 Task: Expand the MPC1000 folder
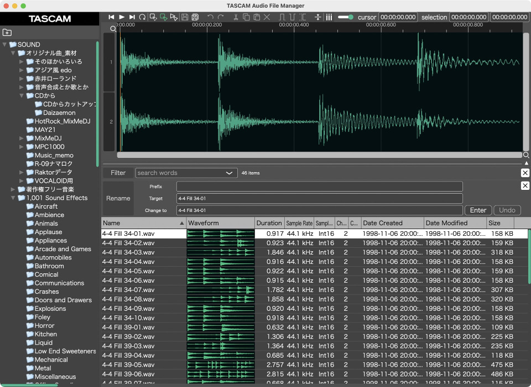point(22,147)
